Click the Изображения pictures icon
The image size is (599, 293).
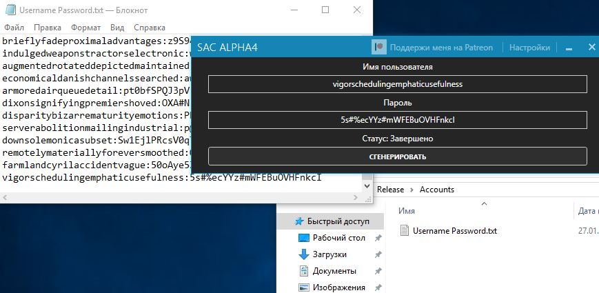[x=304, y=287]
